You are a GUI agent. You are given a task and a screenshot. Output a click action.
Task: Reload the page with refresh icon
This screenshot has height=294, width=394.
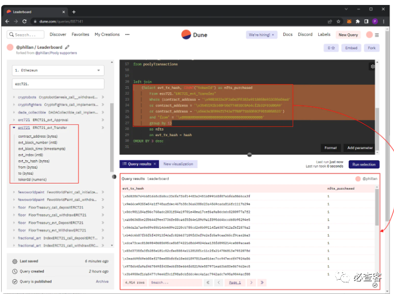(24, 22)
